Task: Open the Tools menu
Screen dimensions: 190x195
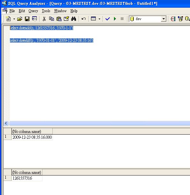Action: pyautogui.click(x=46, y=11)
